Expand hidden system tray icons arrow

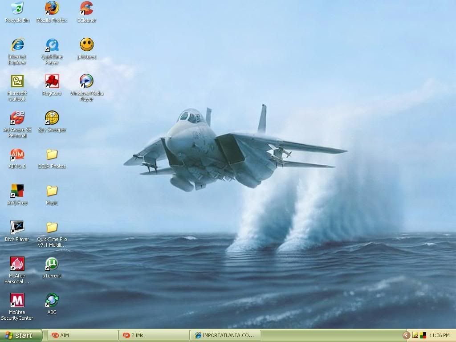tap(406, 335)
